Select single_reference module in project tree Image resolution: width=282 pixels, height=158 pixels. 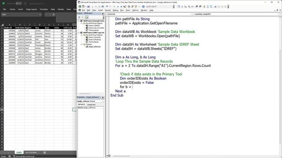[94, 47]
